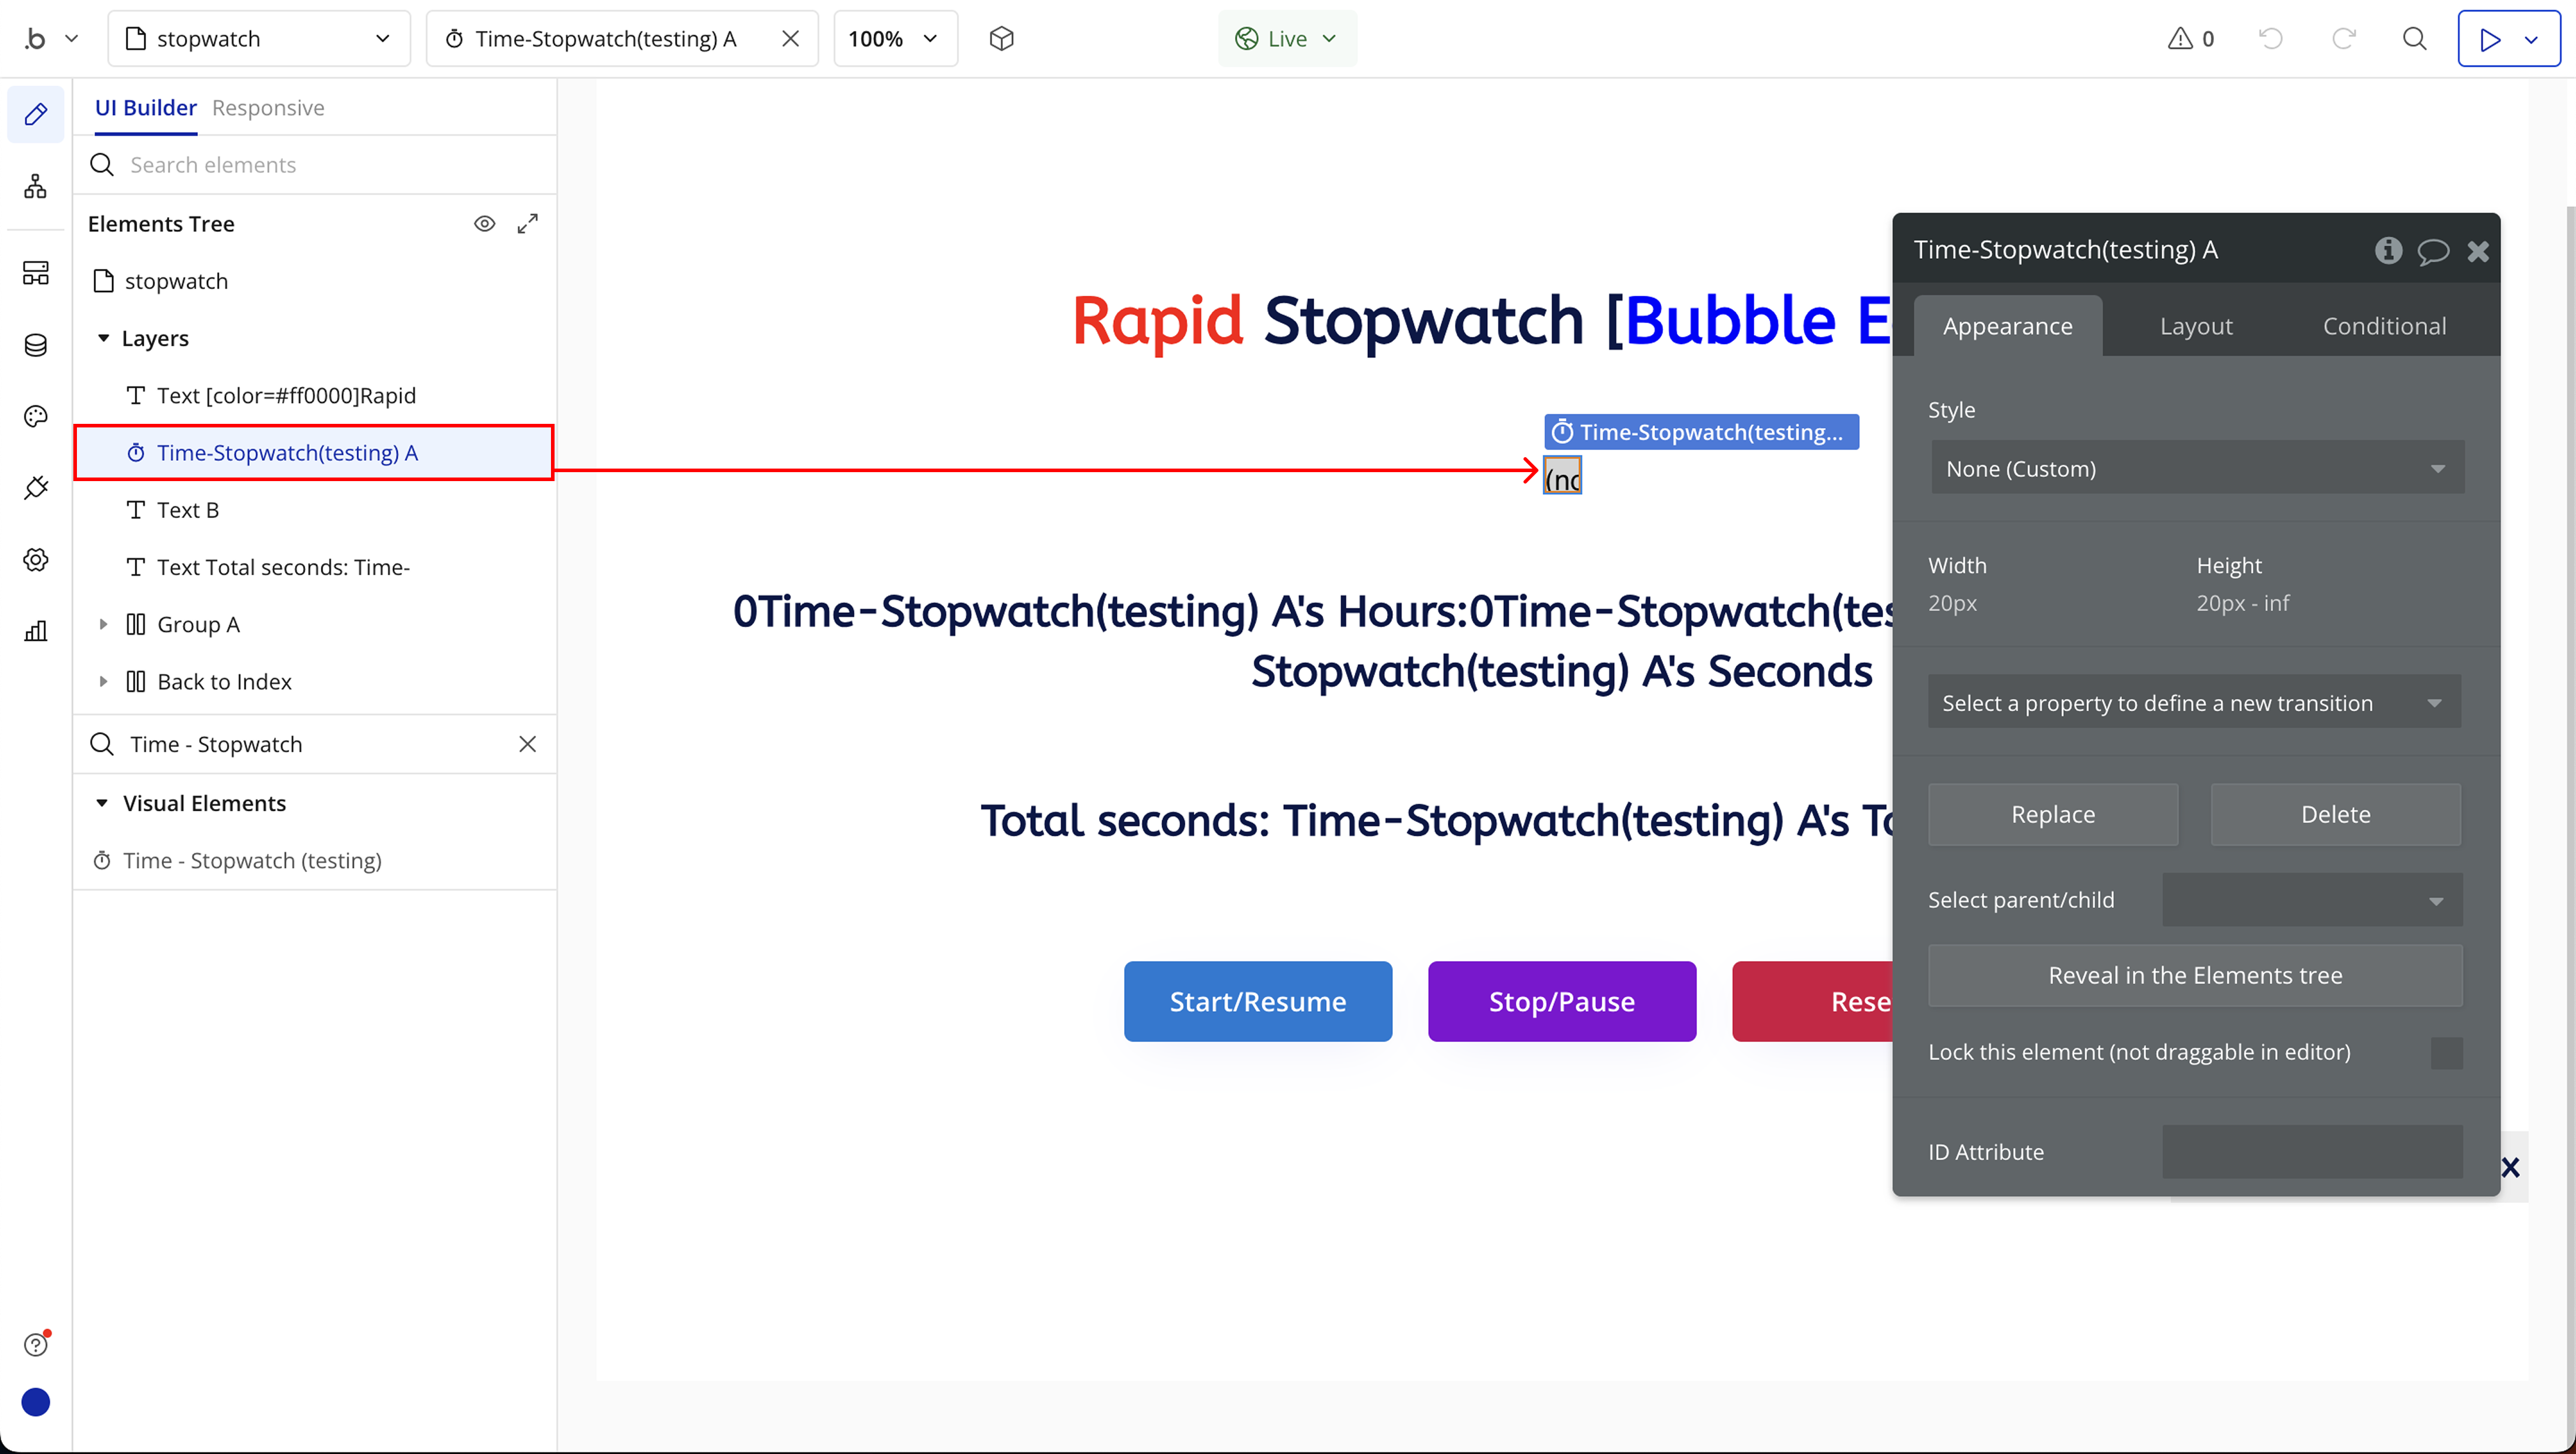Screen dimensions: 2576x1454
Task: Open the Logs chart icon in the sidebar
Action: 36,631
